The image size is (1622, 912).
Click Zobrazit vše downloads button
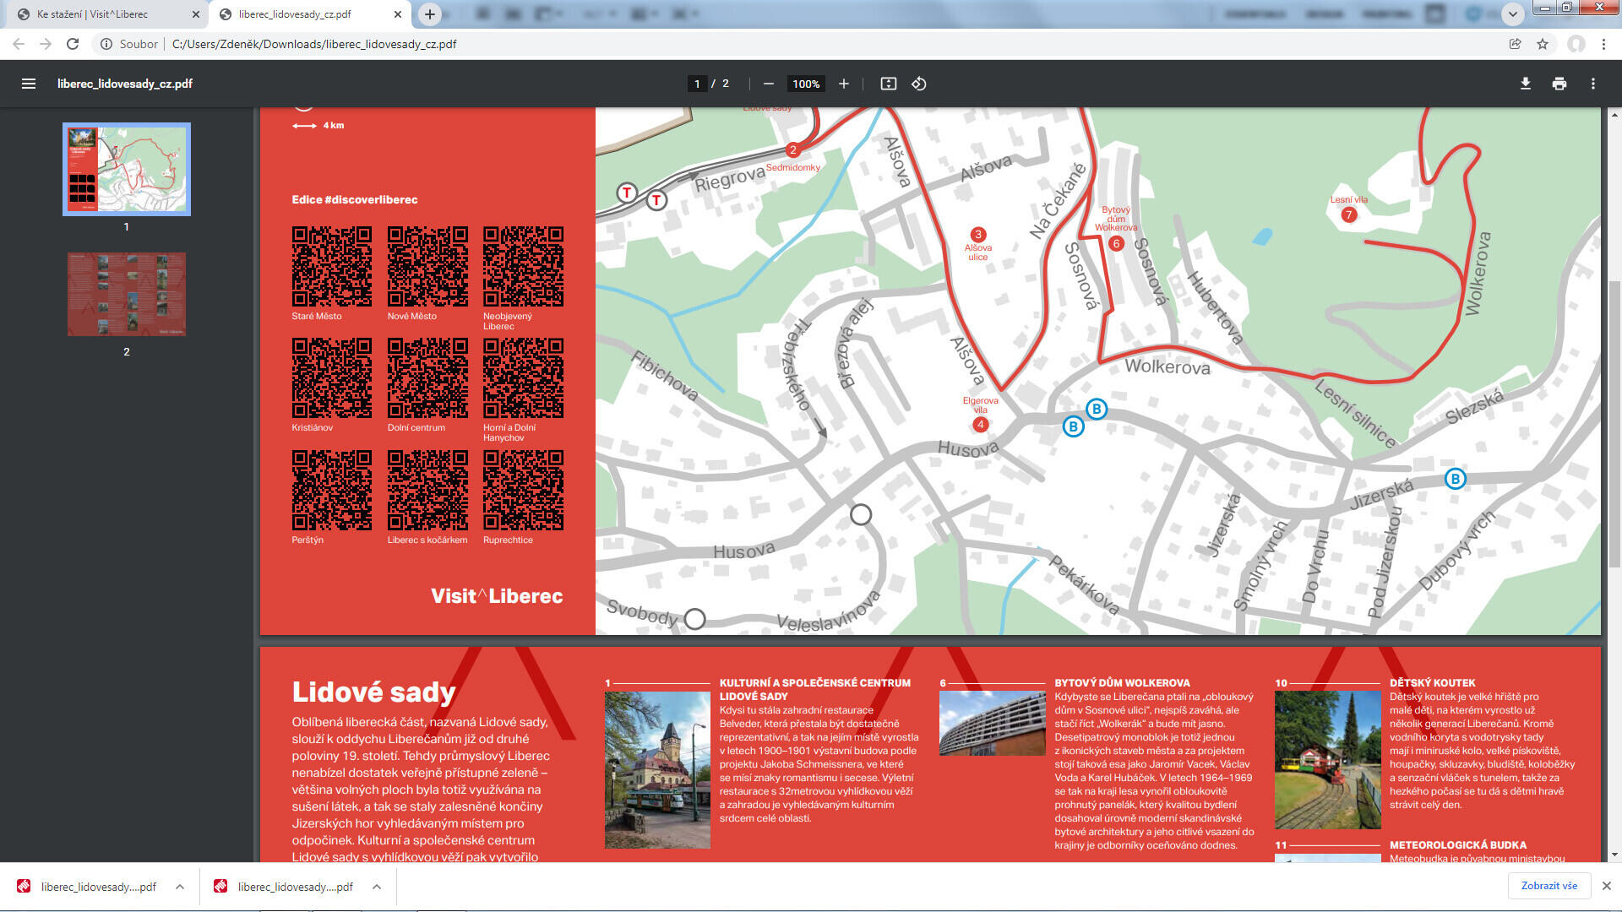pyautogui.click(x=1549, y=886)
